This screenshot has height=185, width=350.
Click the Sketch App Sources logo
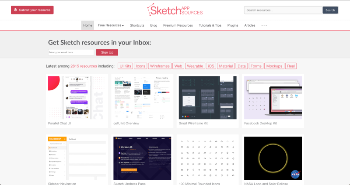[x=175, y=10]
